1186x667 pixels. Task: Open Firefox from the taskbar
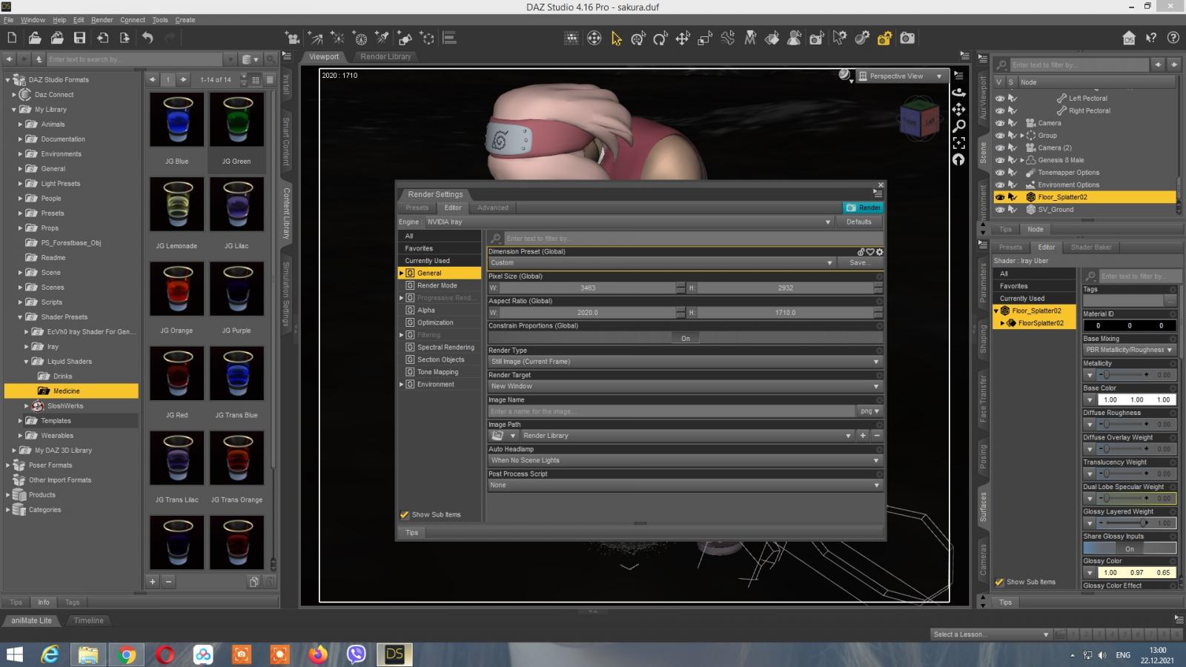[x=318, y=654]
